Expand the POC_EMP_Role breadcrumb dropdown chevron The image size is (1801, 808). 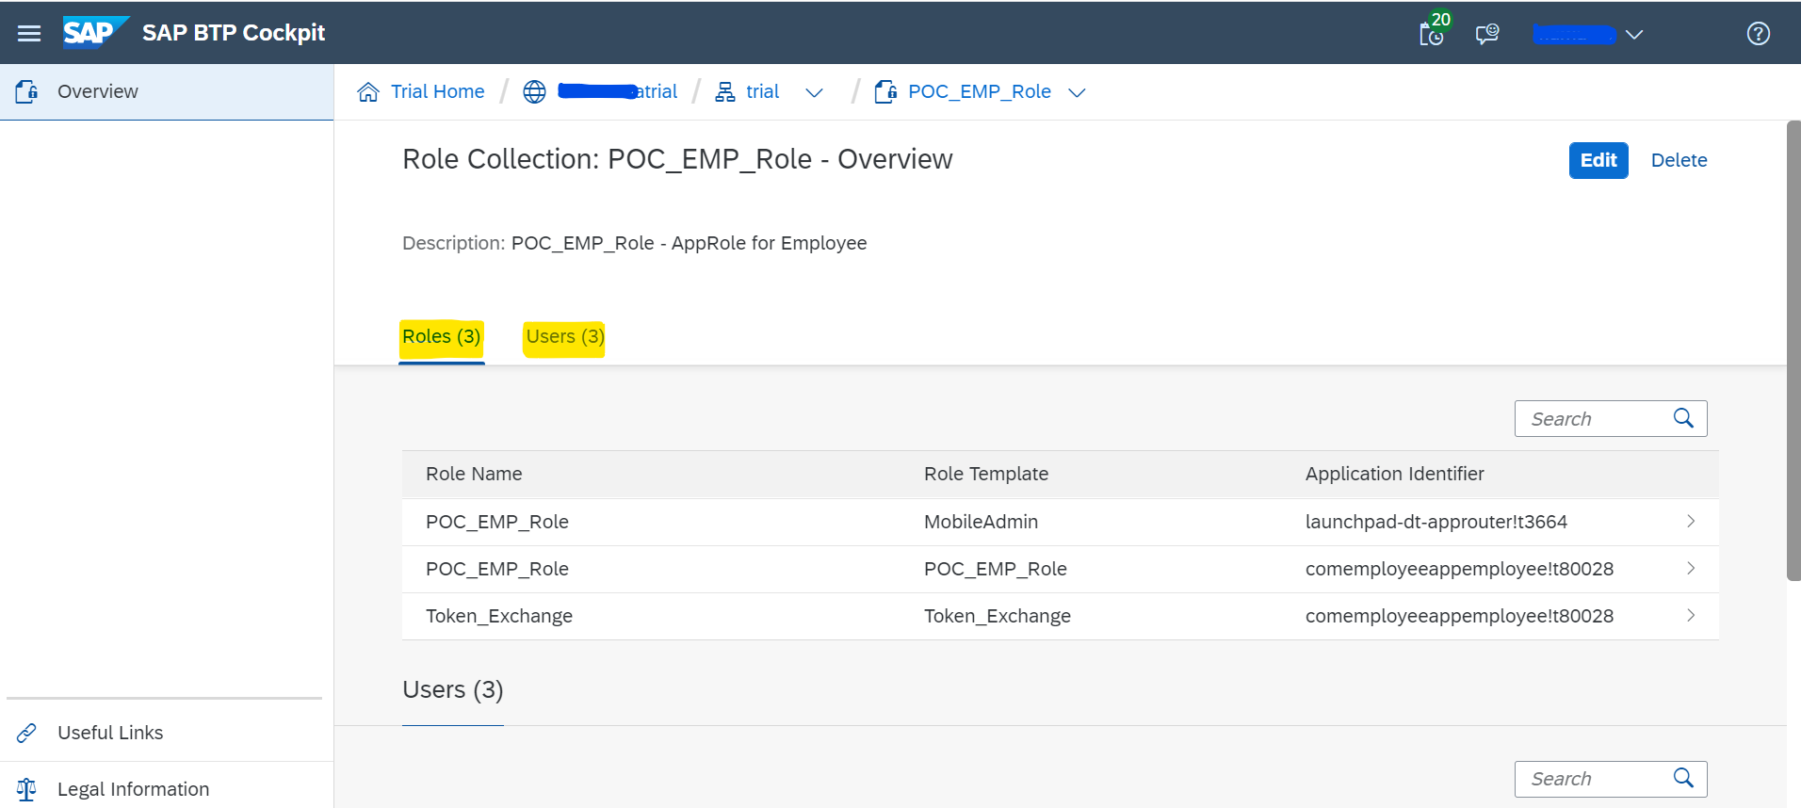(1078, 92)
